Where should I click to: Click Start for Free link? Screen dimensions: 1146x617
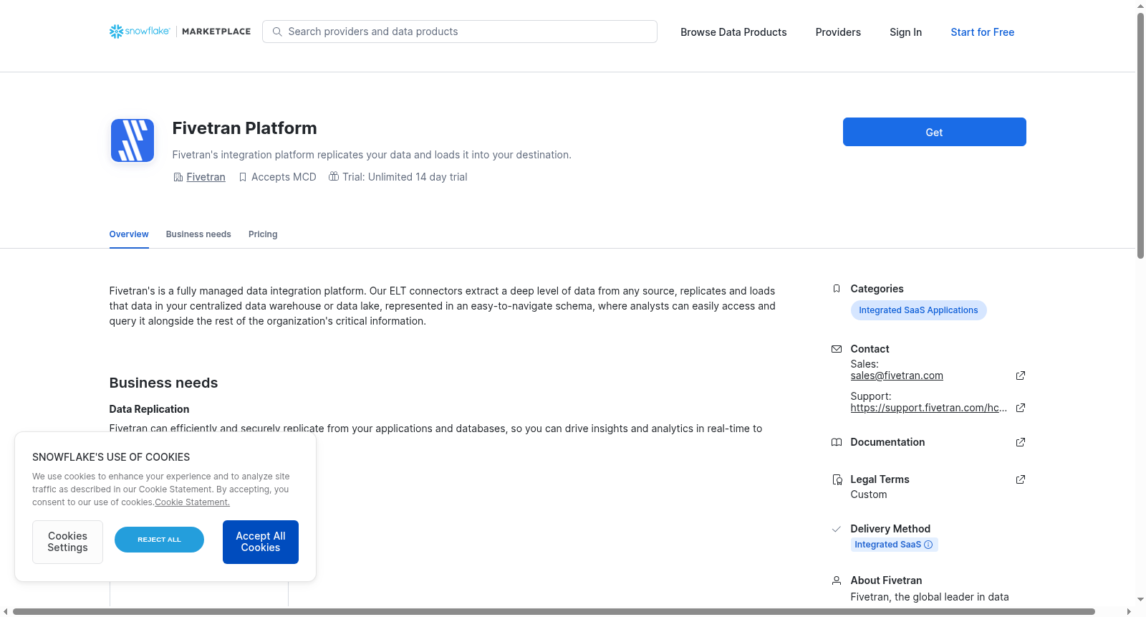[983, 32]
